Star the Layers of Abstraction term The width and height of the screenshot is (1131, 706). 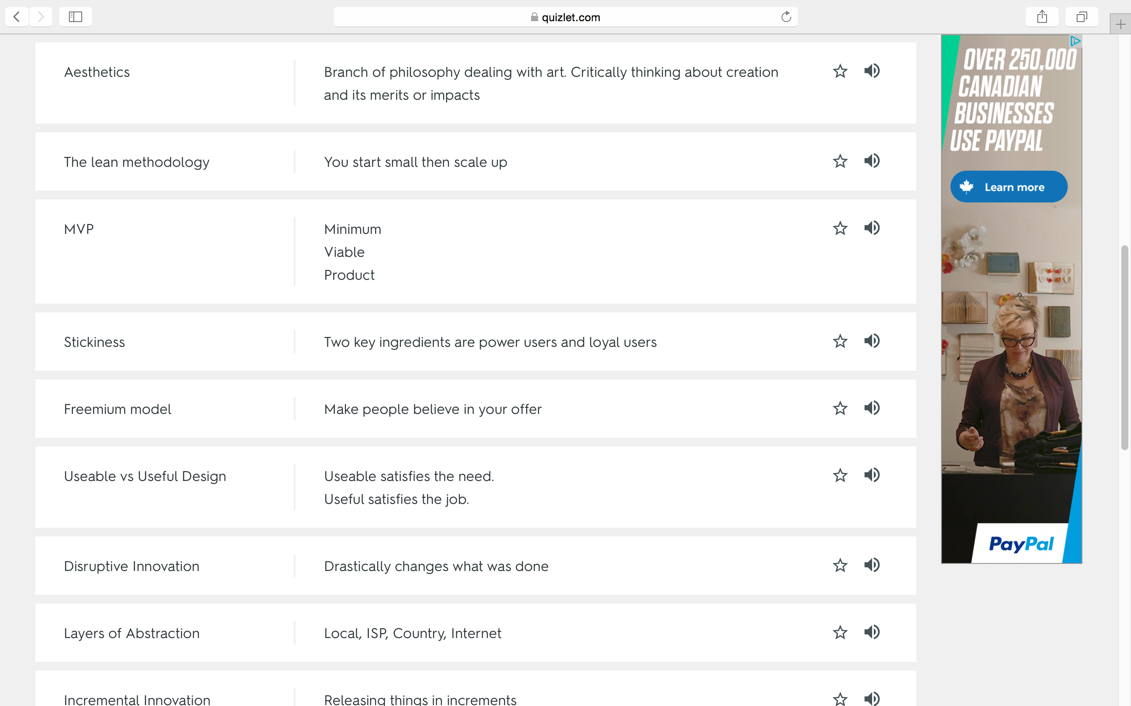point(840,633)
